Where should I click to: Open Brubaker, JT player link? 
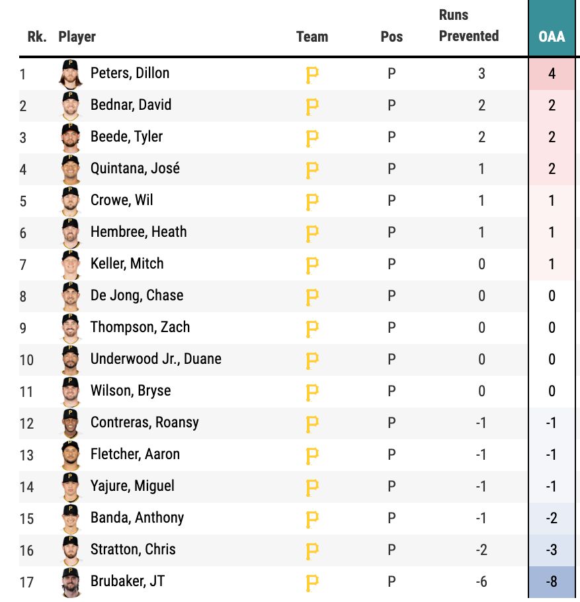pos(128,581)
